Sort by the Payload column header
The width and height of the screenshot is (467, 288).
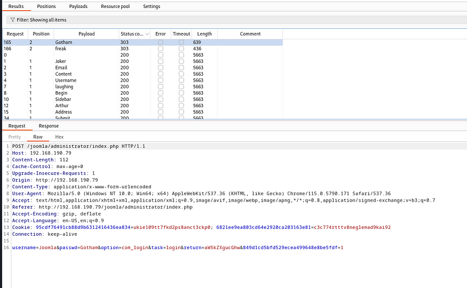86,34
